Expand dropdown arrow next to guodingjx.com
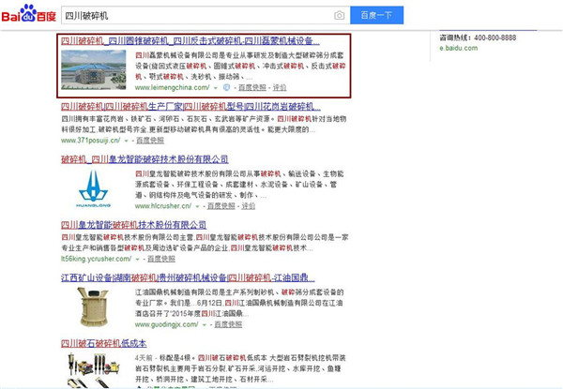 point(205,325)
